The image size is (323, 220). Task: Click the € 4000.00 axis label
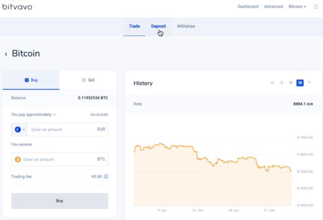[305, 188]
